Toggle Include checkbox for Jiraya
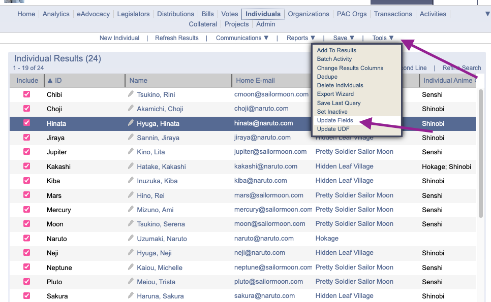The height and width of the screenshot is (302, 491). [x=26, y=137]
